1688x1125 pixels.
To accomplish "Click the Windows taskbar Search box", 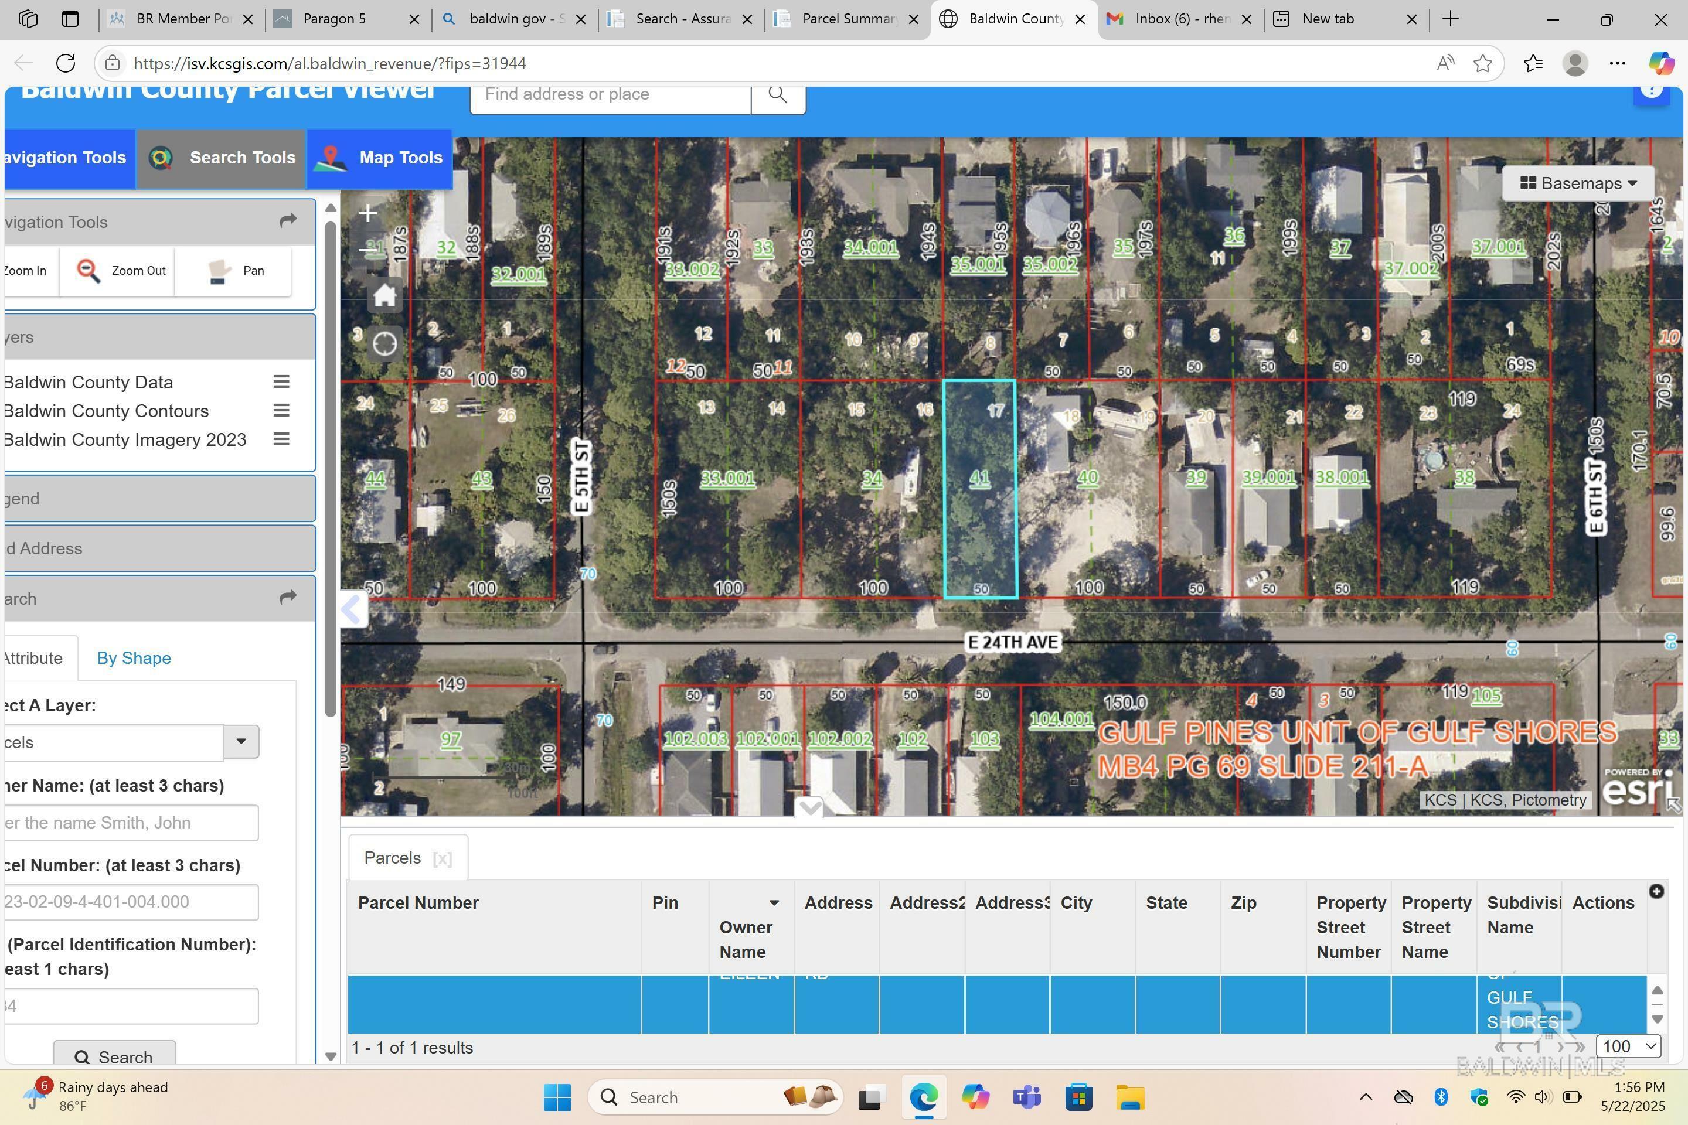I will (716, 1097).
